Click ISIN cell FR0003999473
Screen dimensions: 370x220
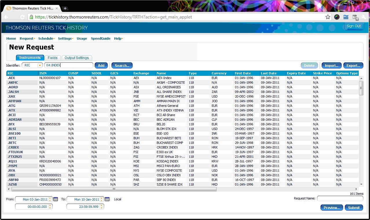coord(52,180)
